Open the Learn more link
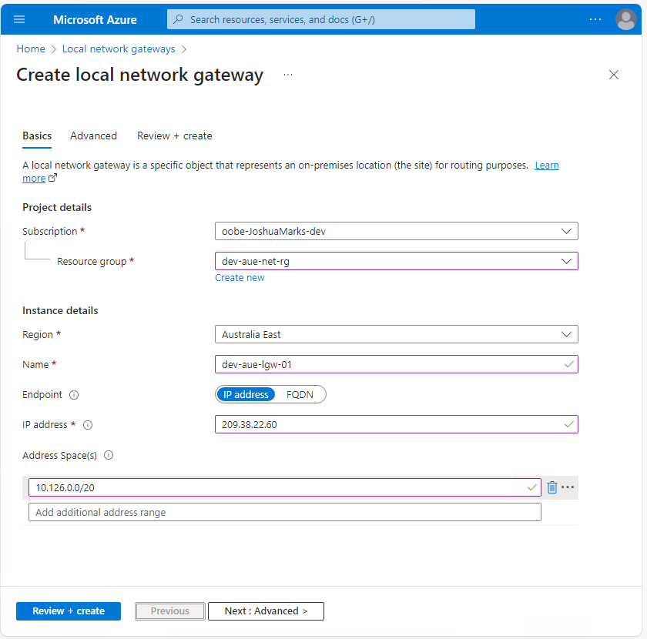The width and height of the screenshot is (647, 639). (x=547, y=165)
